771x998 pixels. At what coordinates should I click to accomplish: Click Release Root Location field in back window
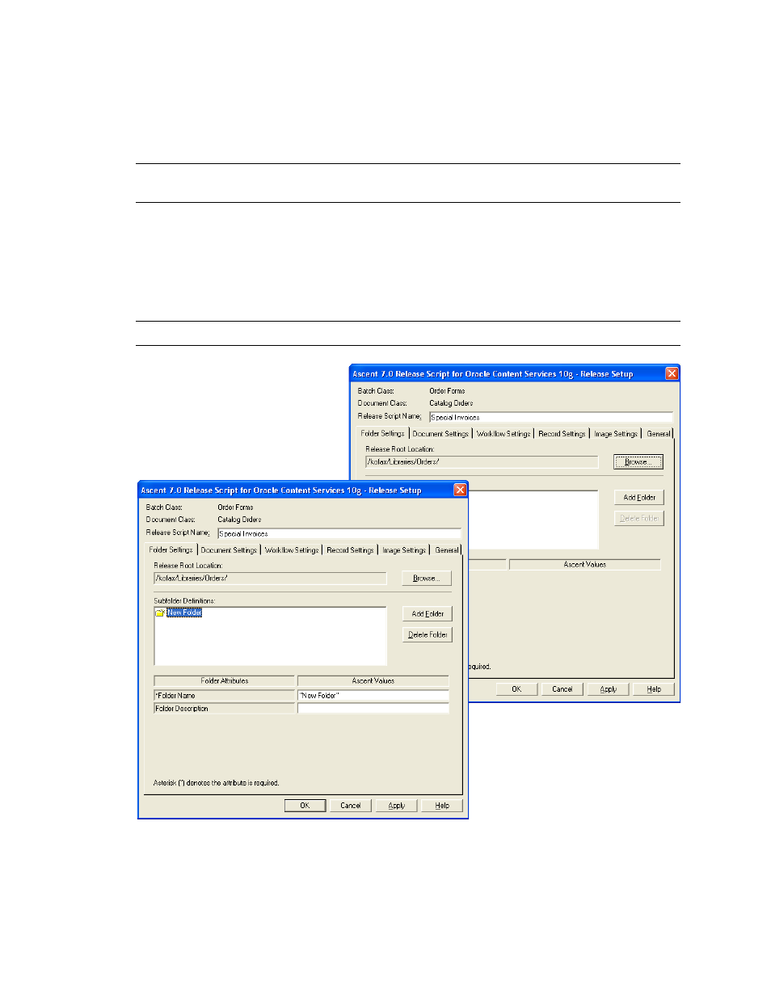pyautogui.click(x=482, y=462)
